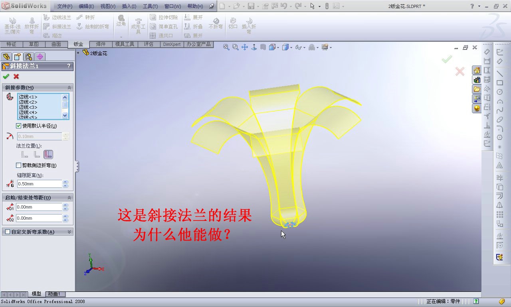Confirm feature with corner green checkmark in viewport
Viewport: 511px width, 307px height.
click(x=447, y=59)
